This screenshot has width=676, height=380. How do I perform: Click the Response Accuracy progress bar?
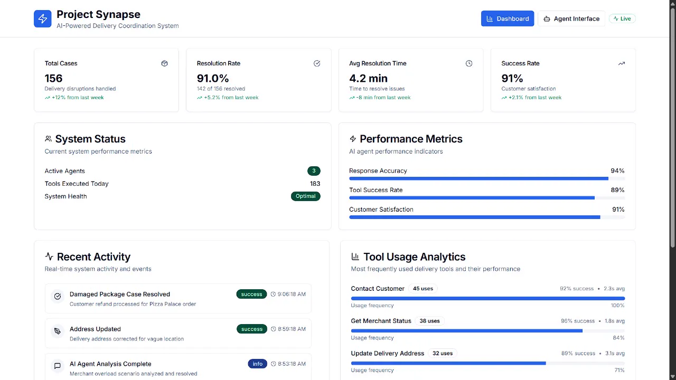[487, 179]
